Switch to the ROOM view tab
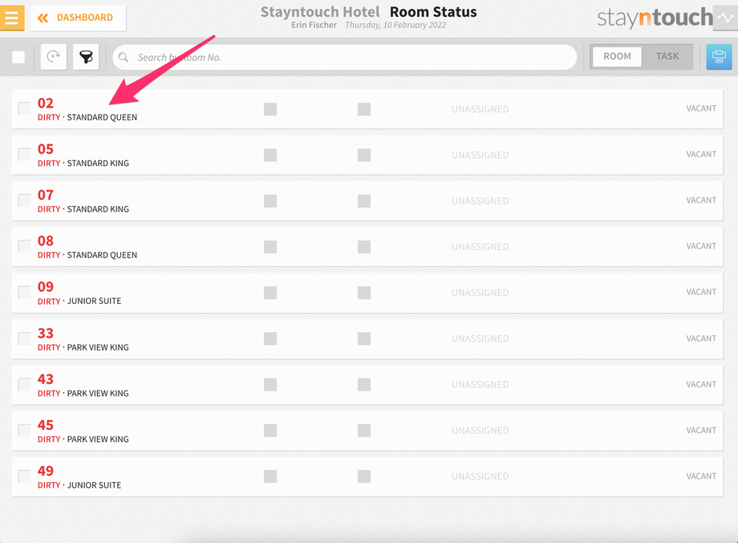 coord(617,56)
